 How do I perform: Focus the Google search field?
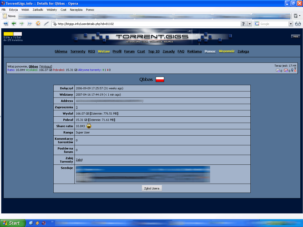tap(274, 24)
